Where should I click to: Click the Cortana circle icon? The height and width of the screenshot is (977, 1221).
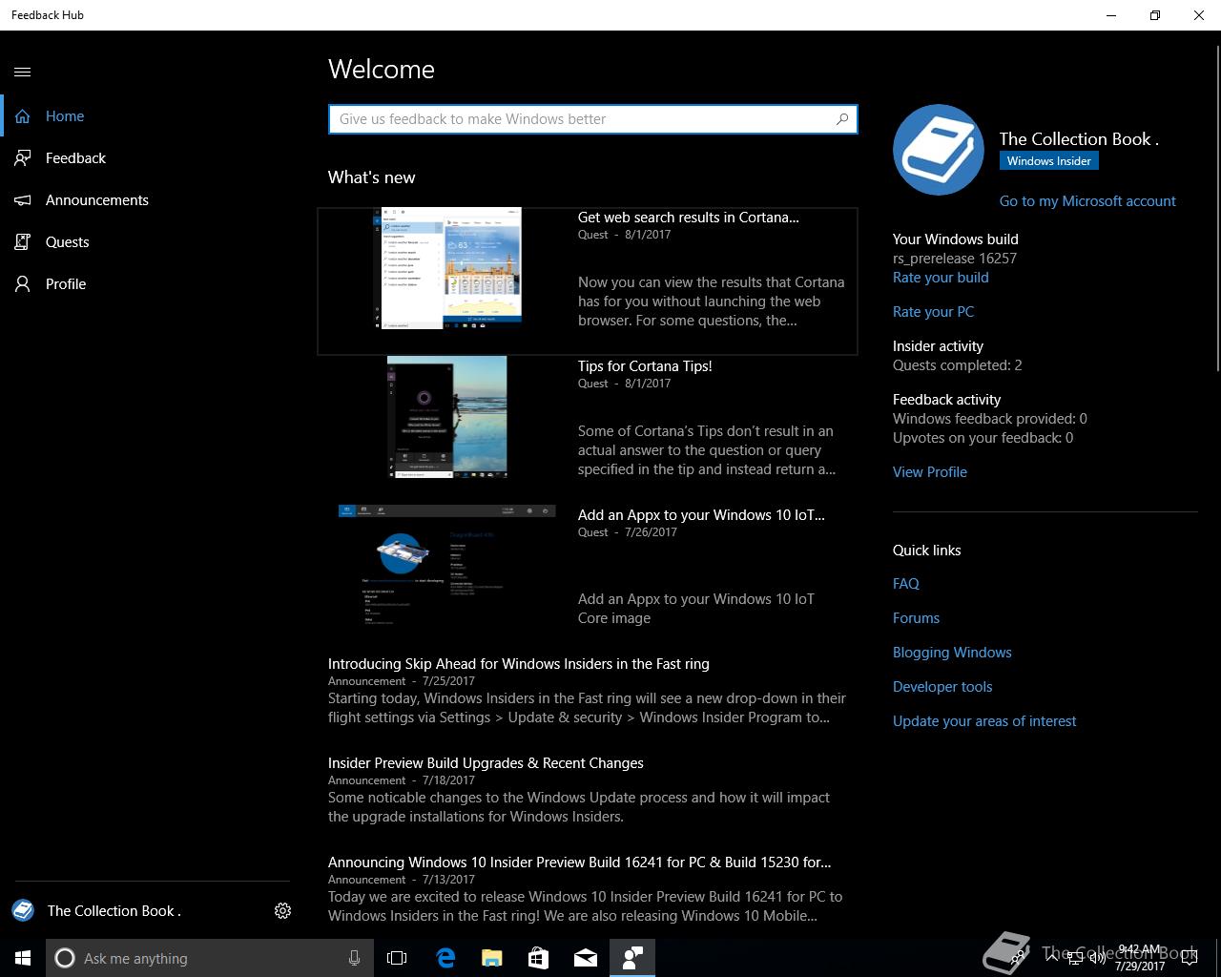pyautogui.click(x=65, y=958)
